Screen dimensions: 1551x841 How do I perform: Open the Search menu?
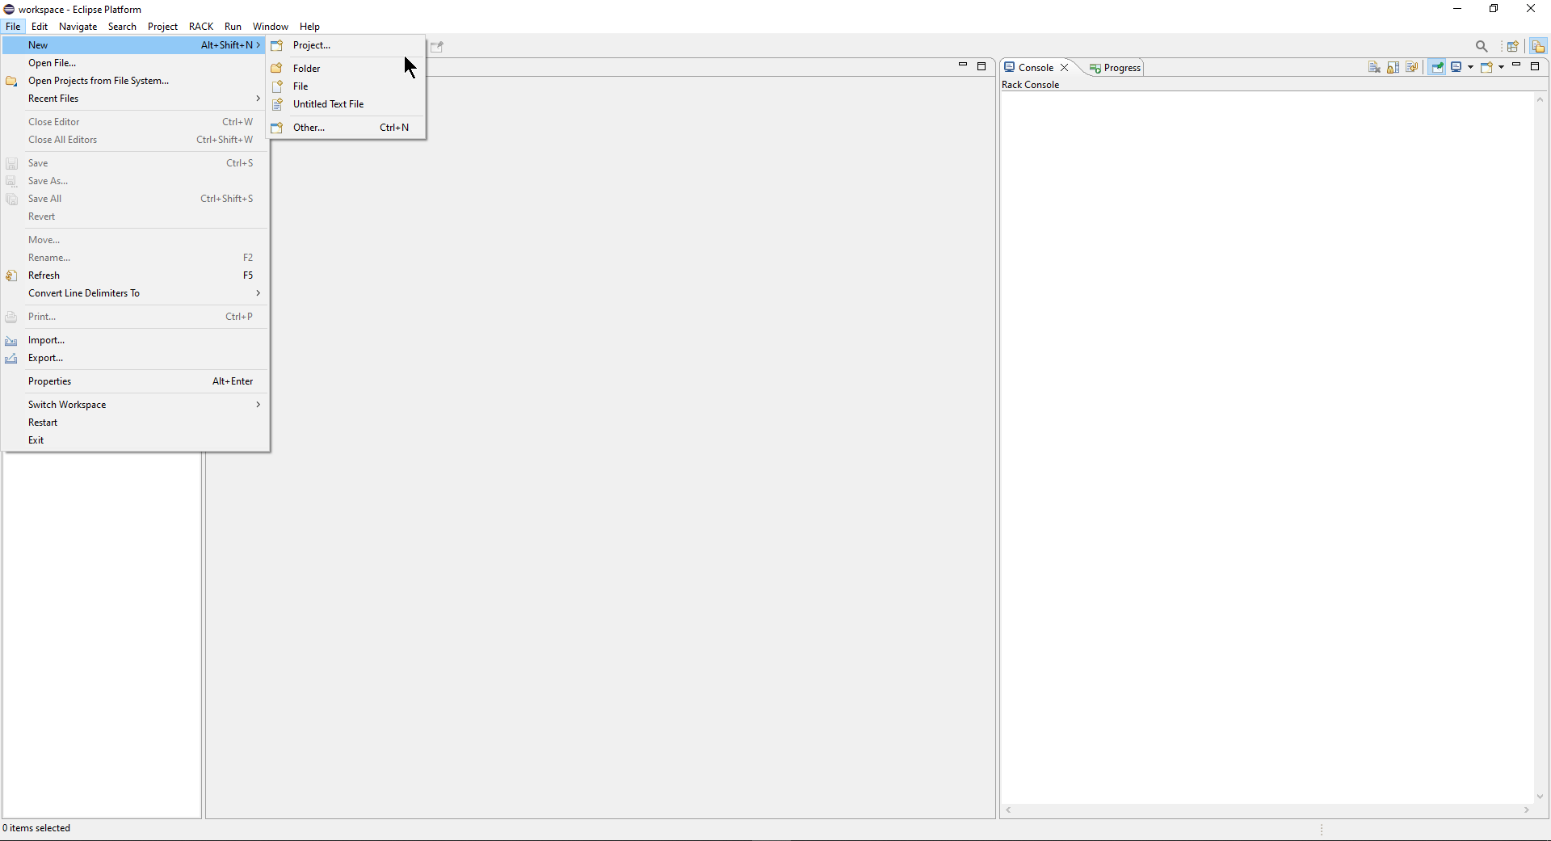(122, 27)
